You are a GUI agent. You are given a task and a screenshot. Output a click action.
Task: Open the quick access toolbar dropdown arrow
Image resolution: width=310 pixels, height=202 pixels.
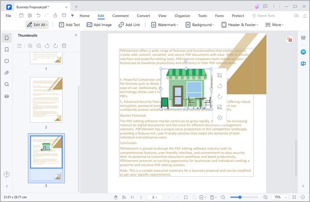tap(72, 15)
